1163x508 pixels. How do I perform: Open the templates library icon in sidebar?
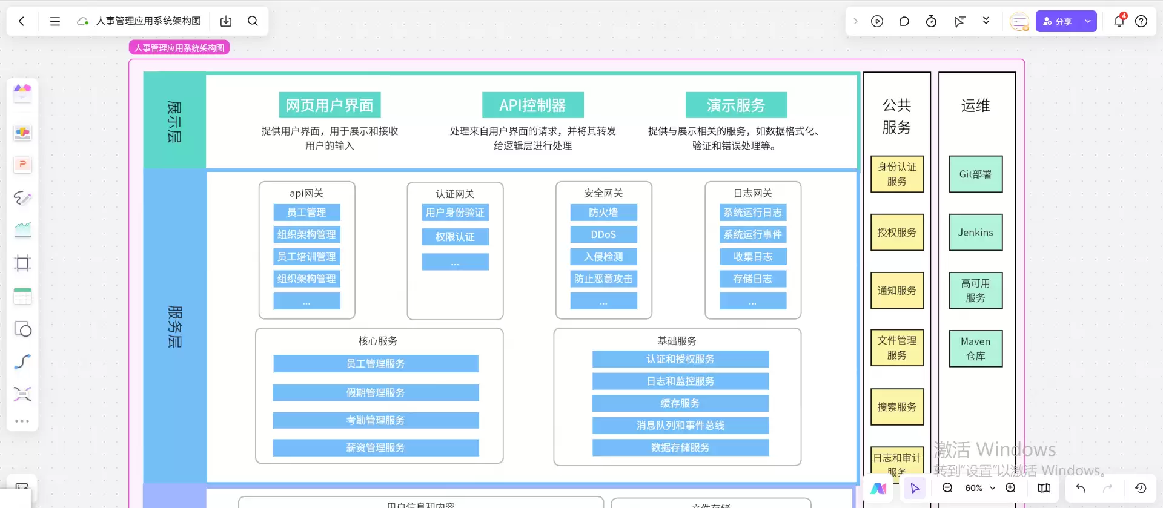pyautogui.click(x=22, y=93)
